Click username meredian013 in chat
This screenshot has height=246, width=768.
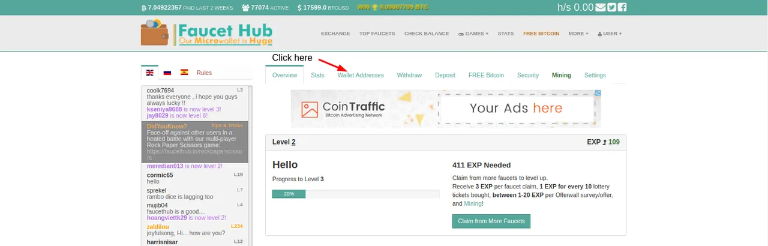tap(165, 166)
